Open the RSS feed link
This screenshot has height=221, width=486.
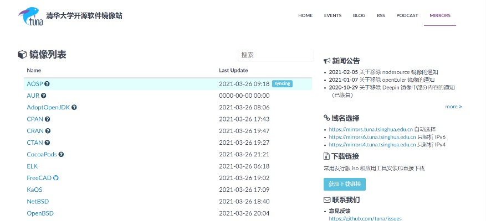coord(381,15)
